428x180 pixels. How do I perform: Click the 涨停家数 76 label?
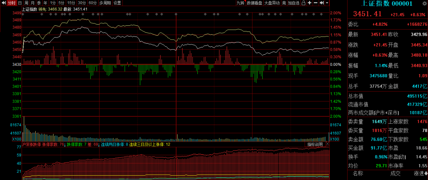[53, 144]
